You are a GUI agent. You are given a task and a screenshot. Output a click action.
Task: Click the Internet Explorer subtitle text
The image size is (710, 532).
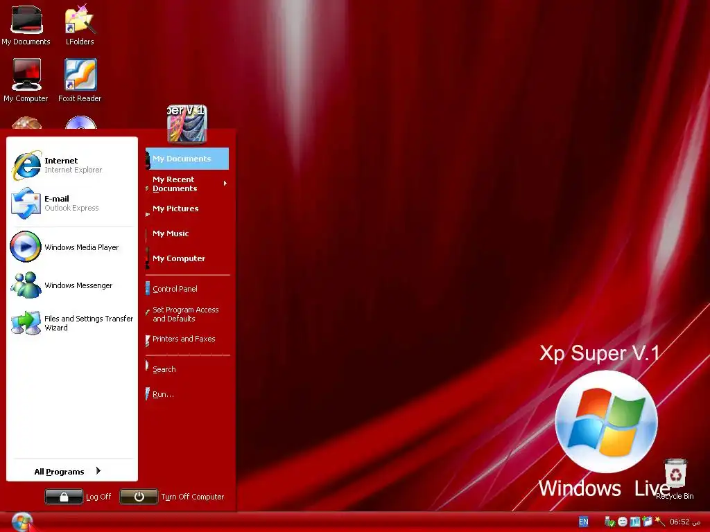73,170
